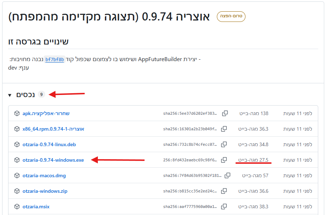Download the otzaria-windows.zip archive

pyautogui.click(x=45, y=191)
